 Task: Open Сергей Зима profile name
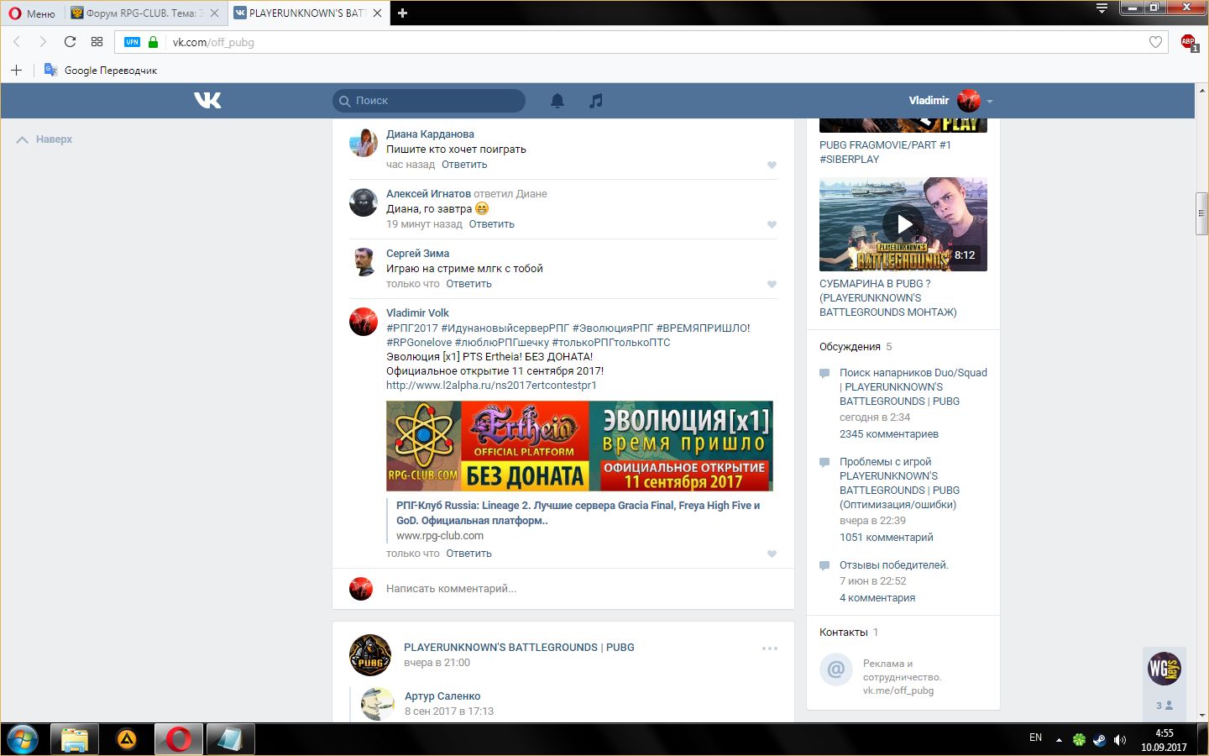(x=417, y=254)
